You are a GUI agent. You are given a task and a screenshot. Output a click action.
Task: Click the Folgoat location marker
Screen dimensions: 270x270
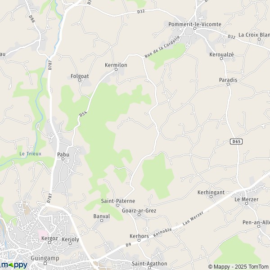tap(80, 80)
